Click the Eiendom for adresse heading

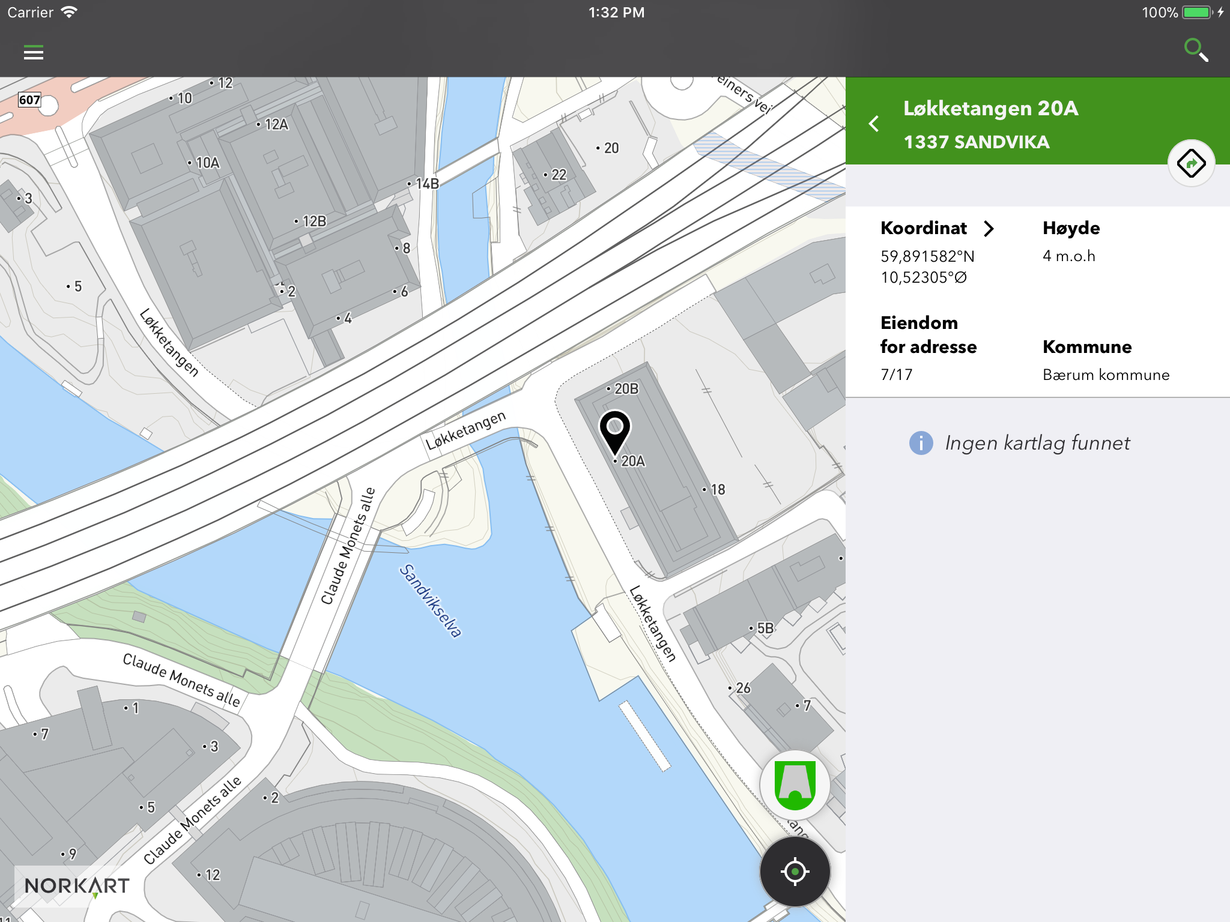pyautogui.click(x=929, y=335)
